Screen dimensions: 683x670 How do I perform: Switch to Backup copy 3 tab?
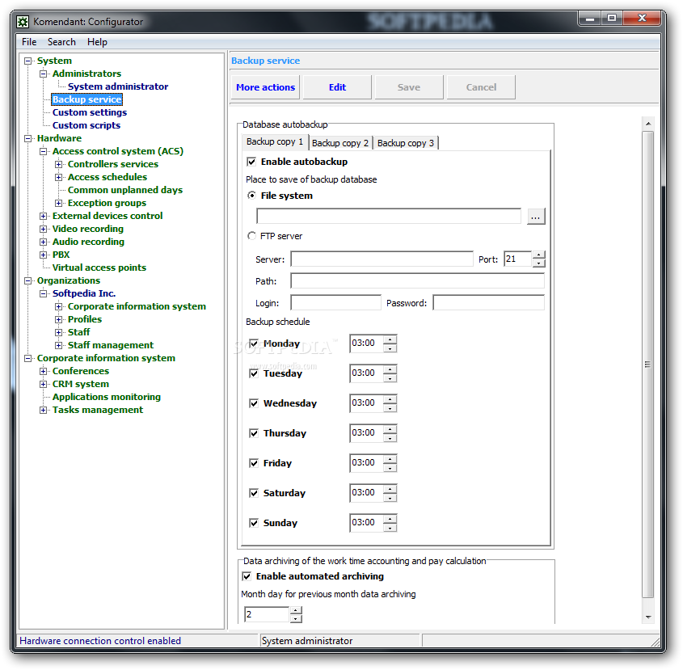[x=406, y=143]
